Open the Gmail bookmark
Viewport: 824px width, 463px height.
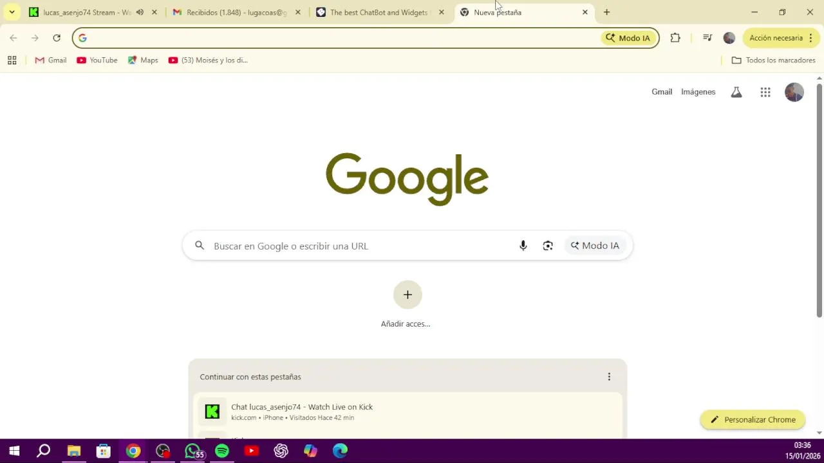(x=51, y=60)
